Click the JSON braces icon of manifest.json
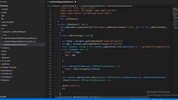 coord(2,38)
